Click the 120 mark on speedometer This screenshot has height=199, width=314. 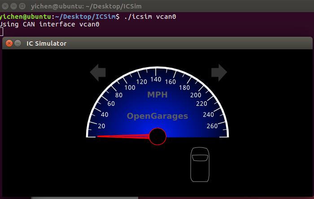(142, 82)
